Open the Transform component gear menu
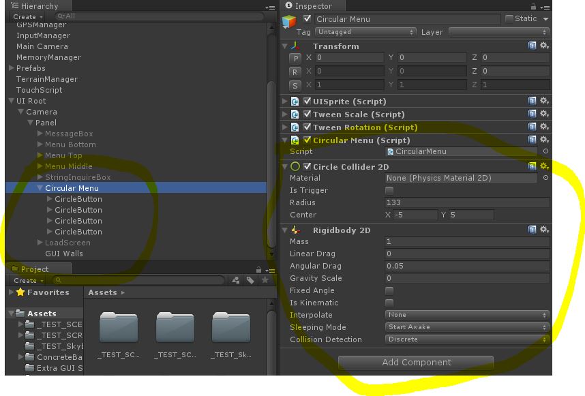Image resolution: width=585 pixels, height=396 pixels. click(544, 46)
